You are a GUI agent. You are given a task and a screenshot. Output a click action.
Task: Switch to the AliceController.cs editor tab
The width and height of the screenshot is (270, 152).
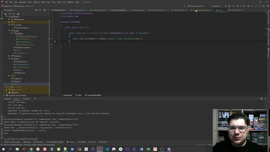(x=120, y=10)
